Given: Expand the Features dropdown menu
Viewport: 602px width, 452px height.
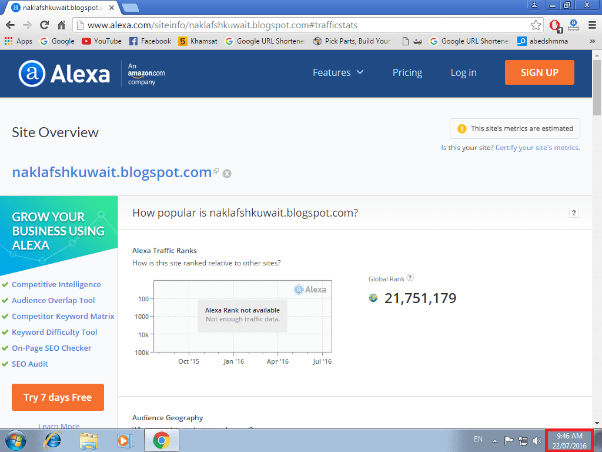Looking at the screenshot, I should pyautogui.click(x=338, y=72).
